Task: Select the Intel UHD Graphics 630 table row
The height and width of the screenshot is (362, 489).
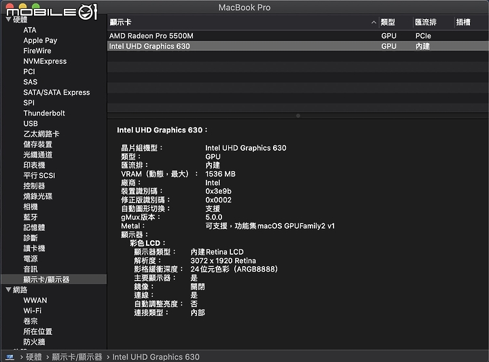Action: point(298,46)
